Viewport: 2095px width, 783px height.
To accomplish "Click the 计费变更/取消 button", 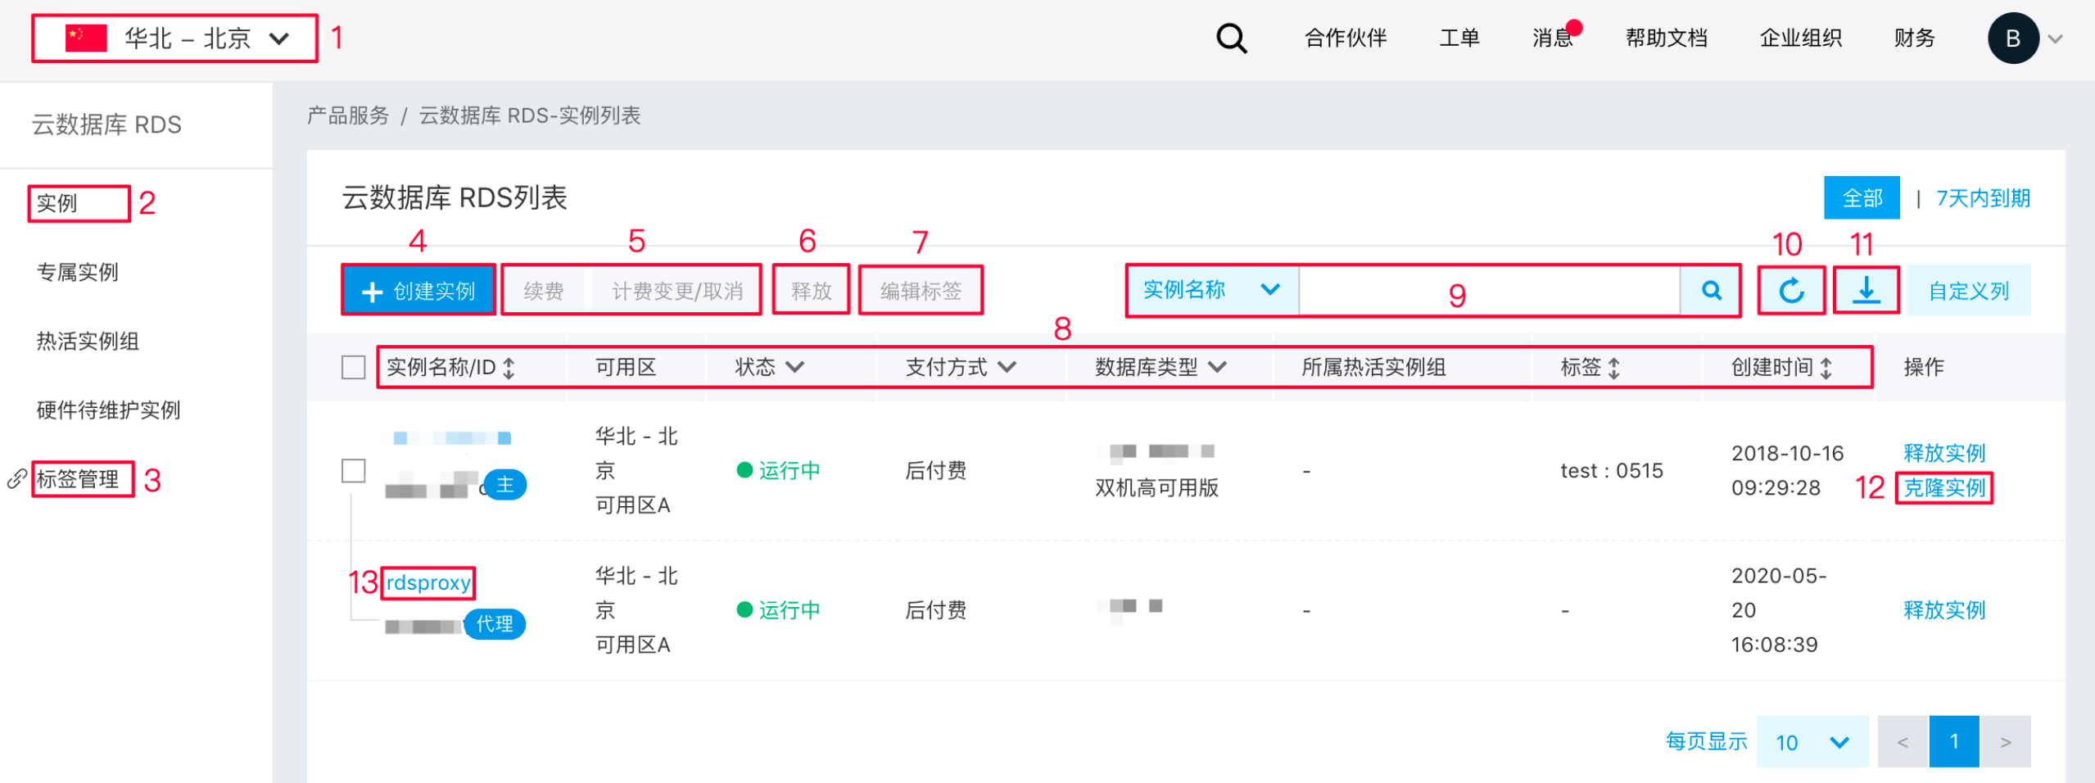I will (677, 291).
